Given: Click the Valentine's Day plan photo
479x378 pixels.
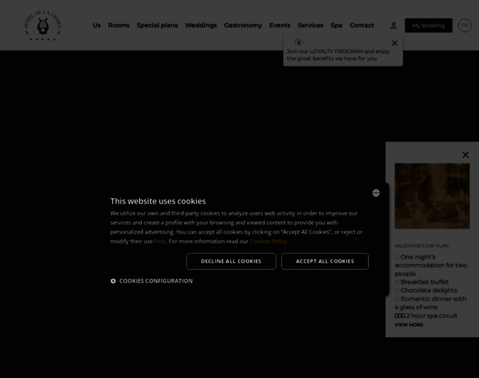Looking at the screenshot, I should tap(432, 196).
